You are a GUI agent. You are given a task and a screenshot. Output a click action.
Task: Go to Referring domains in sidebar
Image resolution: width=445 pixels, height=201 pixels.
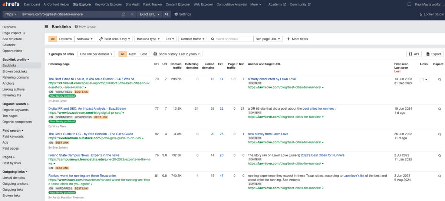point(16,78)
